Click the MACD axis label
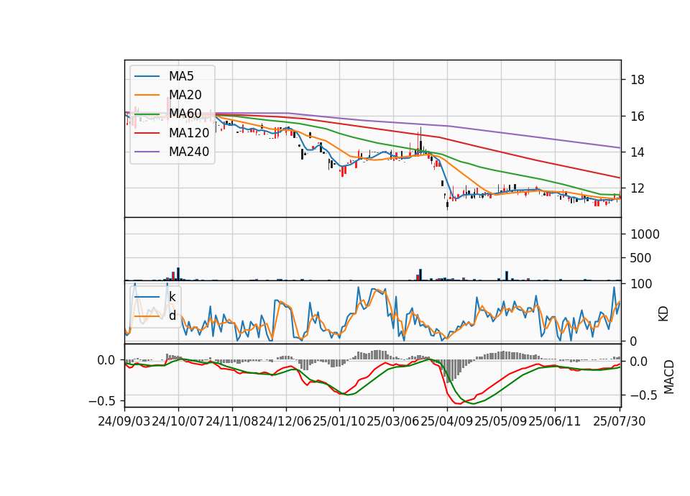Viewport: 690px width, 496px height. [x=669, y=377]
